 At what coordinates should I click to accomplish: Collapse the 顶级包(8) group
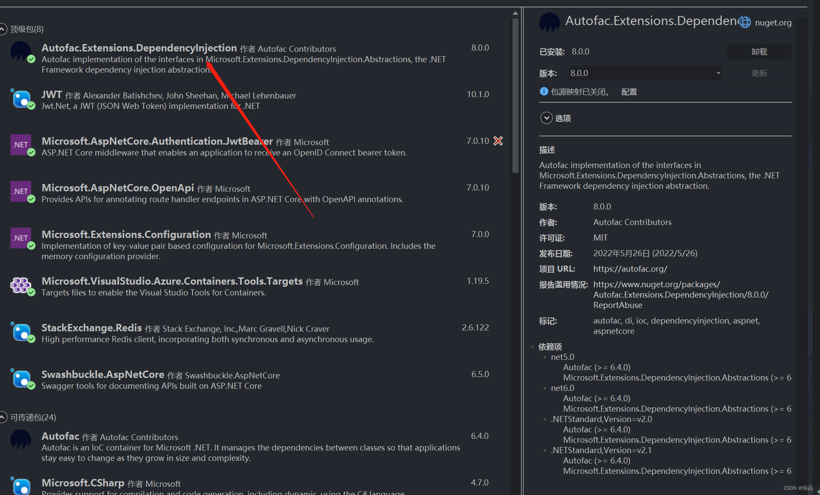(x=3, y=29)
